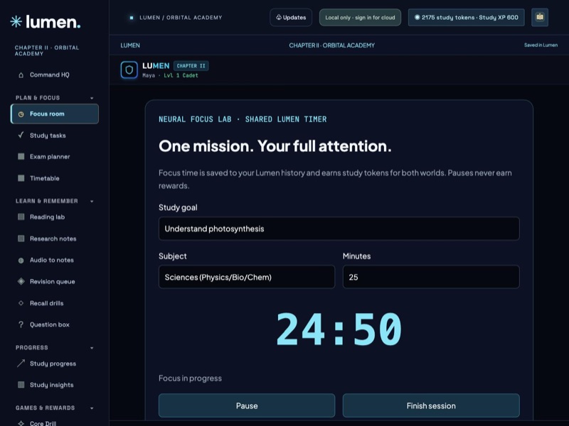Click the Revision queue diamond icon
The height and width of the screenshot is (426, 569).
pyautogui.click(x=21, y=281)
